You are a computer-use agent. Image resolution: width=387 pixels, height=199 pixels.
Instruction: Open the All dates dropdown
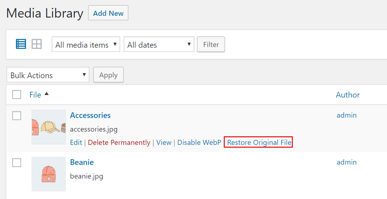click(x=159, y=44)
